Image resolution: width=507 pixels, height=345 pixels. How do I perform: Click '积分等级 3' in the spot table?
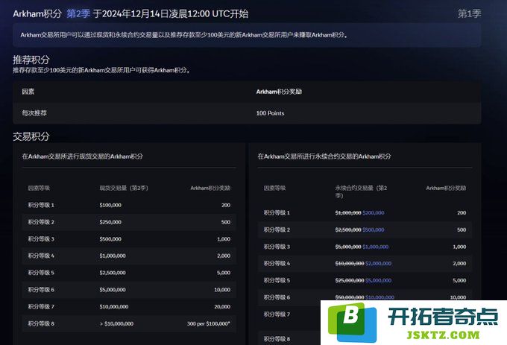(41, 239)
